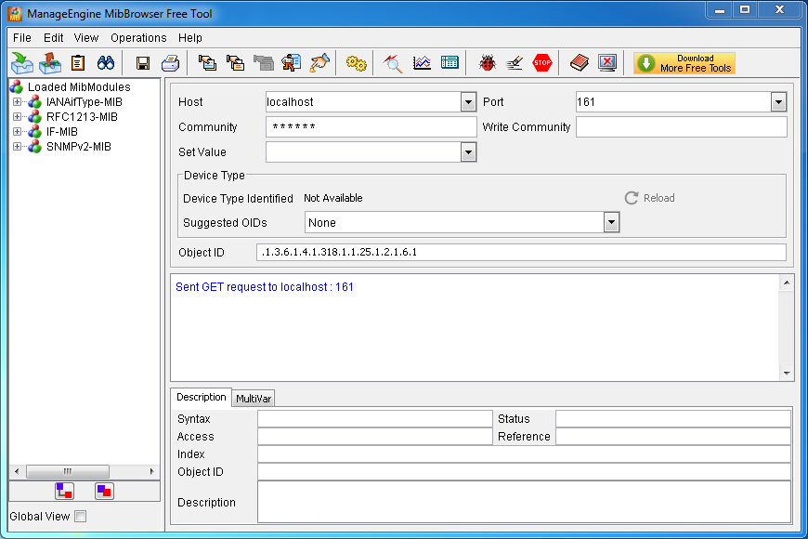Click the Set Value input field
Viewport: 808px width, 539px height.
coord(363,152)
